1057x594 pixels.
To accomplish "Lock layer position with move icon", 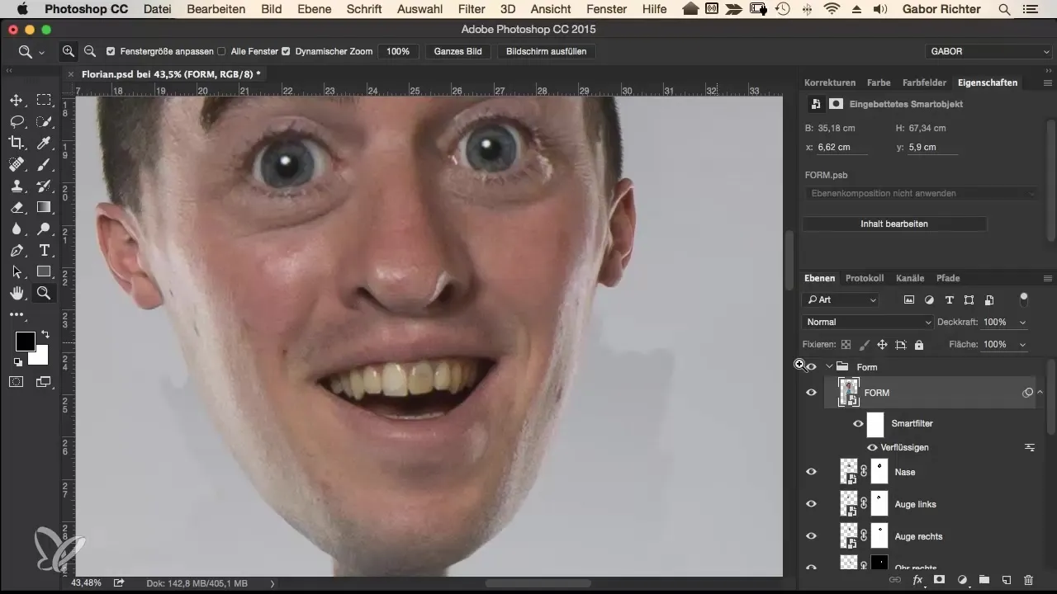I will pyautogui.click(x=882, y=345).
